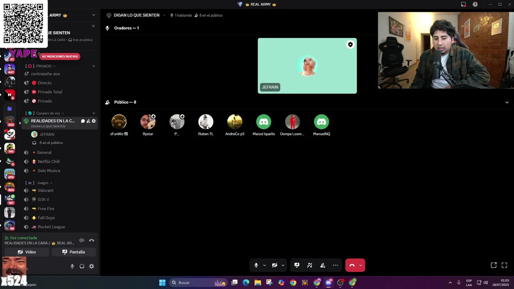The image size is (514, 289).
Task: Open more options three-dots in call bar
Action: click(335, 265)
